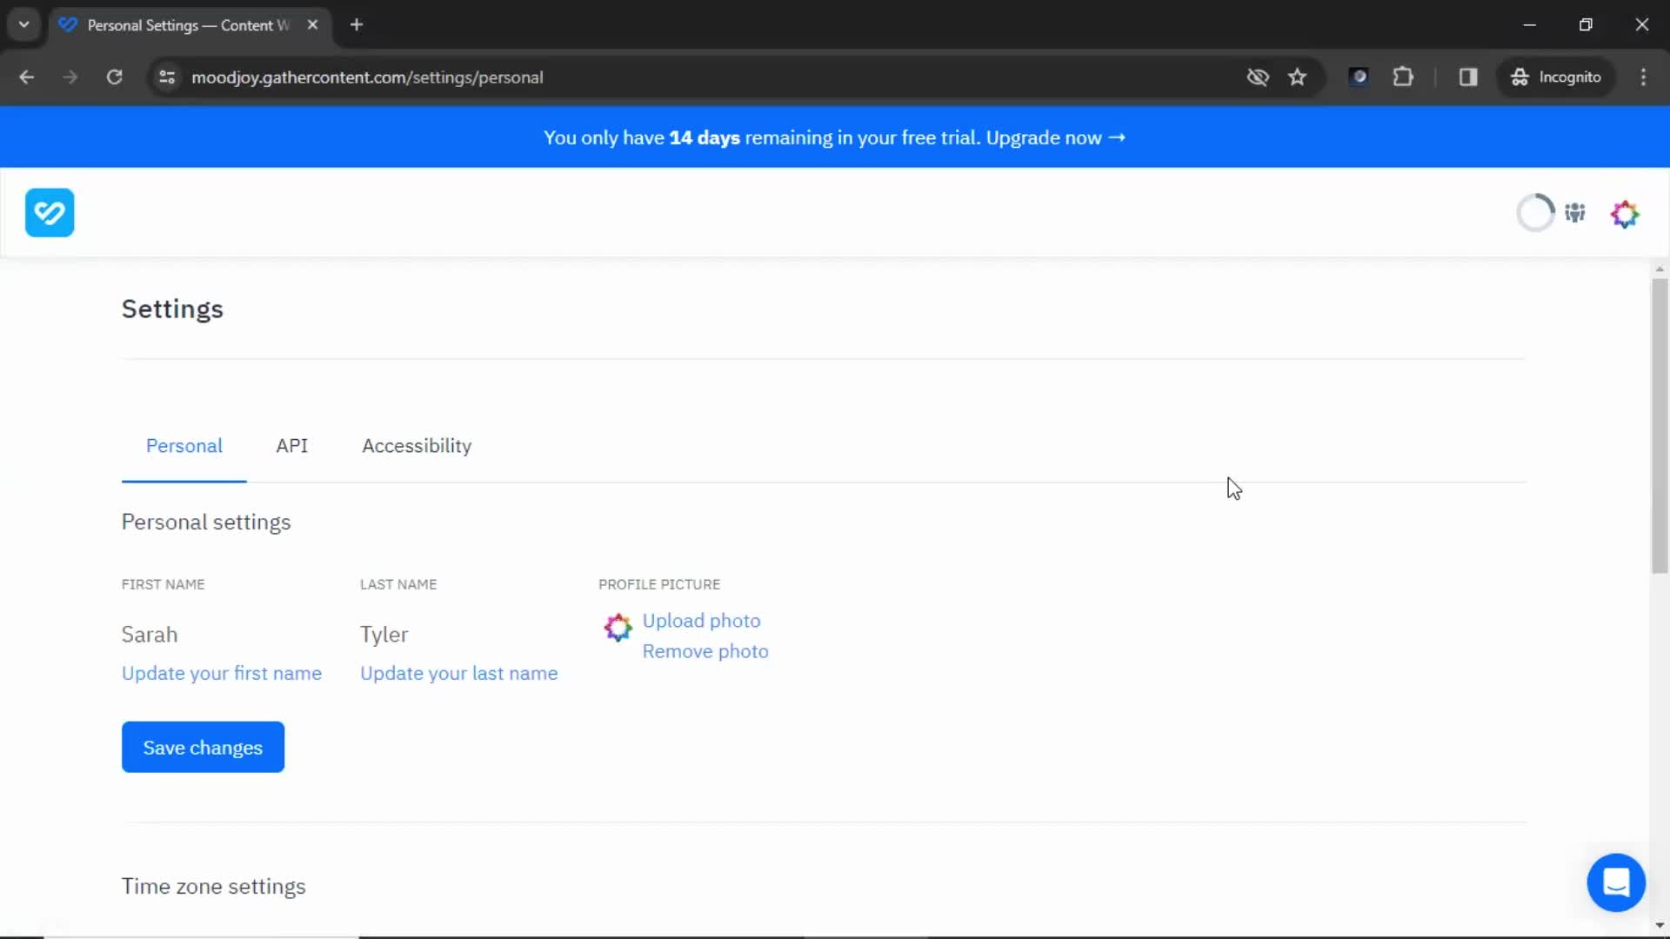Click the Upgrade now link in banner
Image resolution: width=1670 pixels, height=939 pixels.
(1055, 137)
